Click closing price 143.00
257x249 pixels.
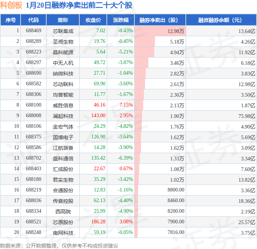[x=98, y=116]
